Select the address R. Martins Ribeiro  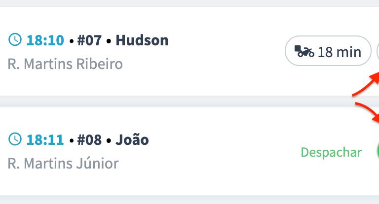[x=65, y=64]
